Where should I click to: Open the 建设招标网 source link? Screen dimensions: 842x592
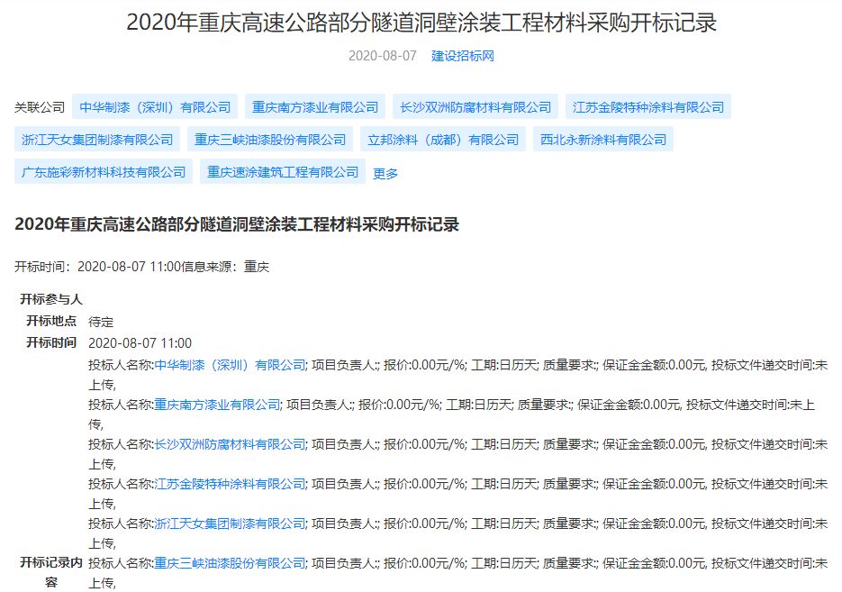pyautogui.click(x=462, y=56)
